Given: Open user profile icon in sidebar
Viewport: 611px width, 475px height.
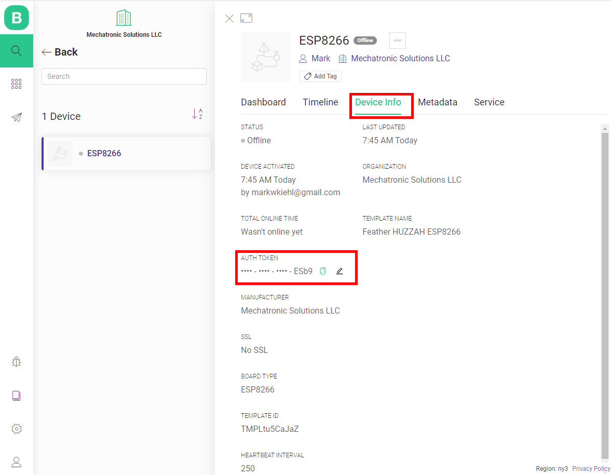Looking at the screenshot, I should (x=17, y=462).
